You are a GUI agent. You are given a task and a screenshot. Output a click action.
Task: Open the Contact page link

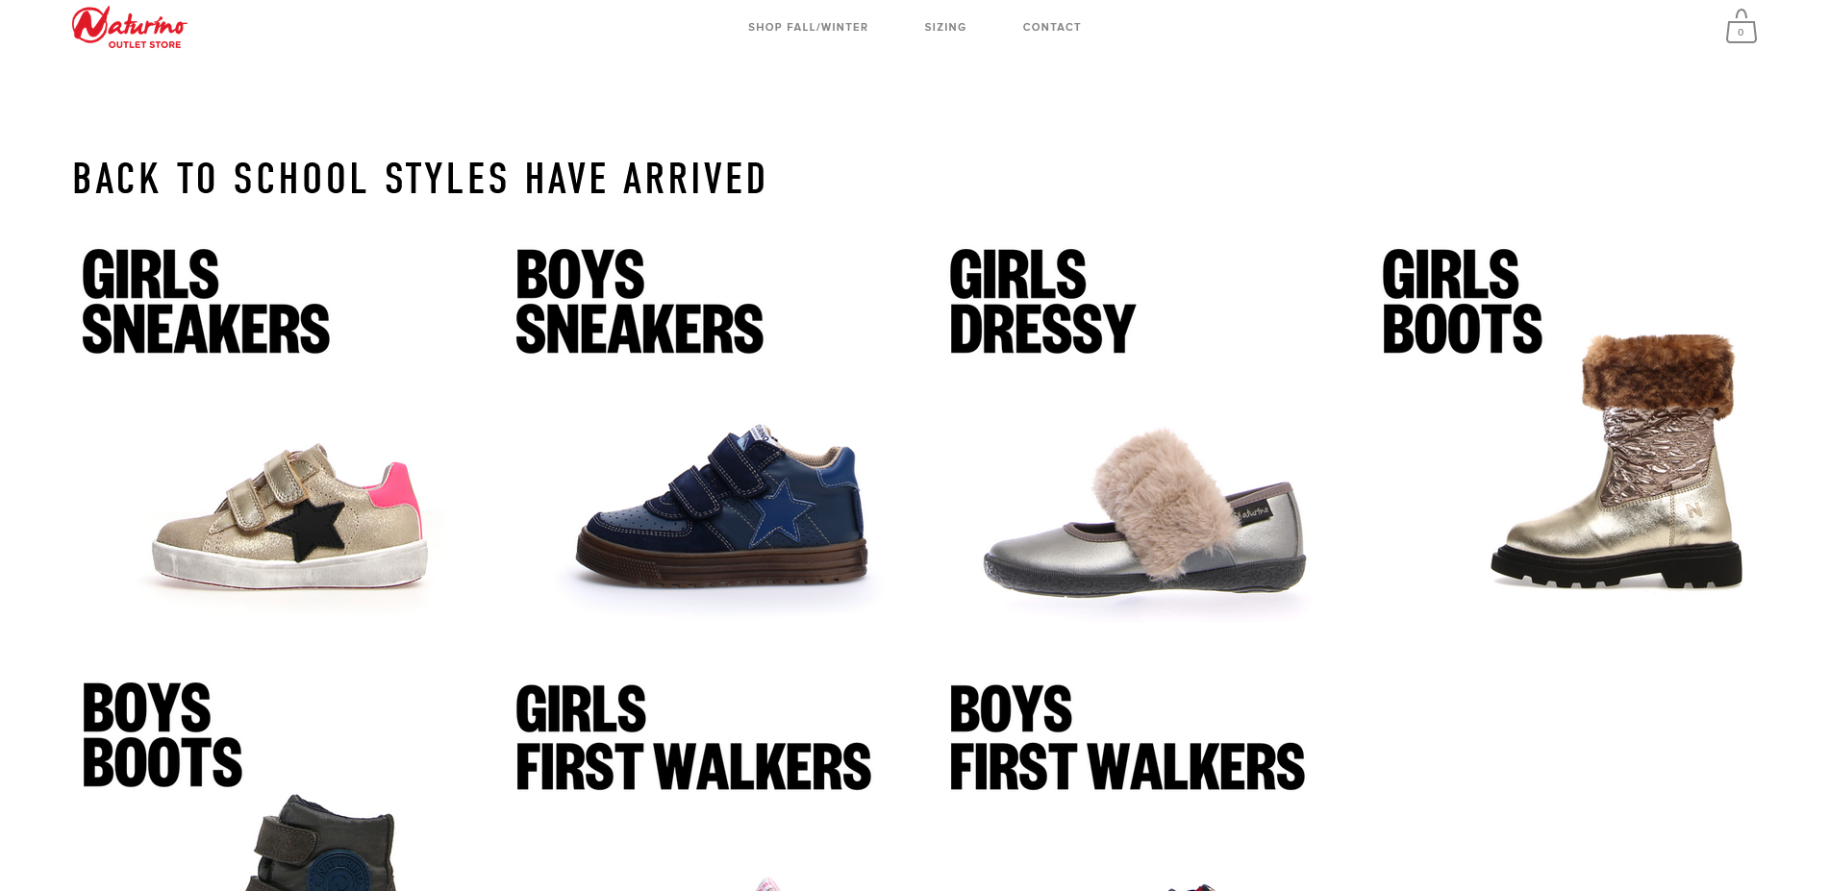[1052, 27]
